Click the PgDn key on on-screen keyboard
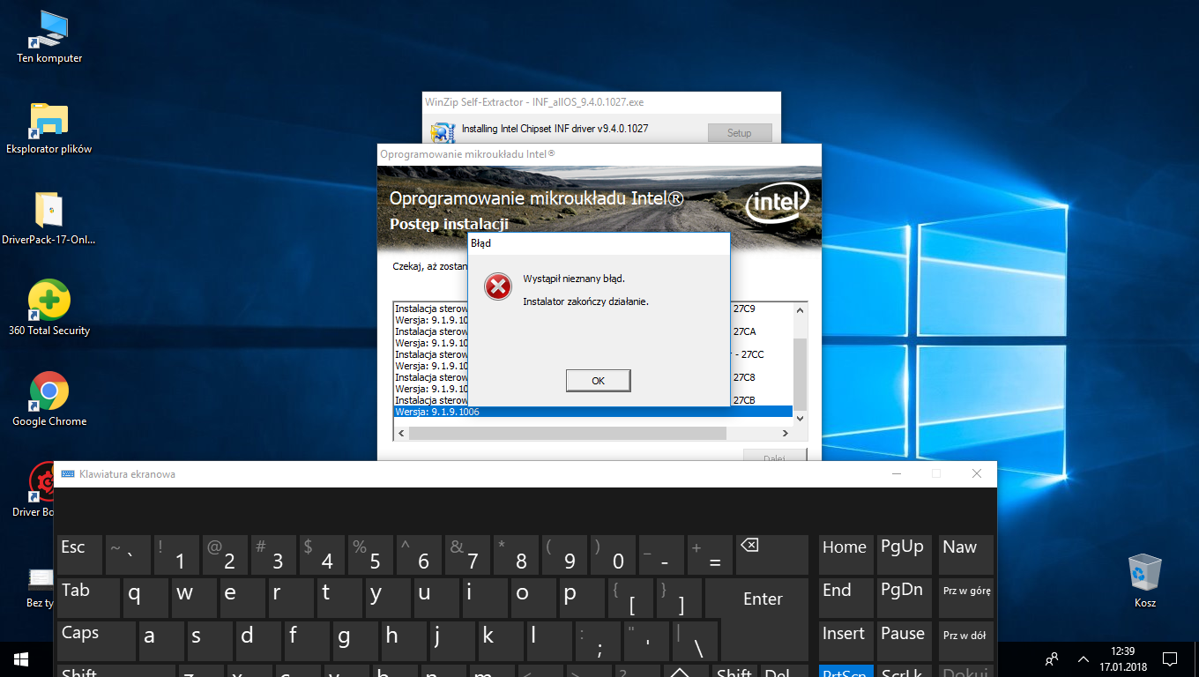Viewport: 1199px width, 677px height. pyautogui.click(x=906, y=599)
